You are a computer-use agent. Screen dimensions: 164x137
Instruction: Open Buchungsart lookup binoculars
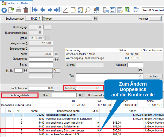[40, 27]
